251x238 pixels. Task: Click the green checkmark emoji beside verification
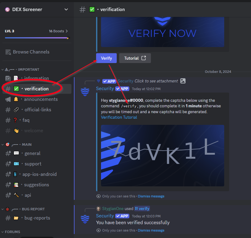(16, 89)
